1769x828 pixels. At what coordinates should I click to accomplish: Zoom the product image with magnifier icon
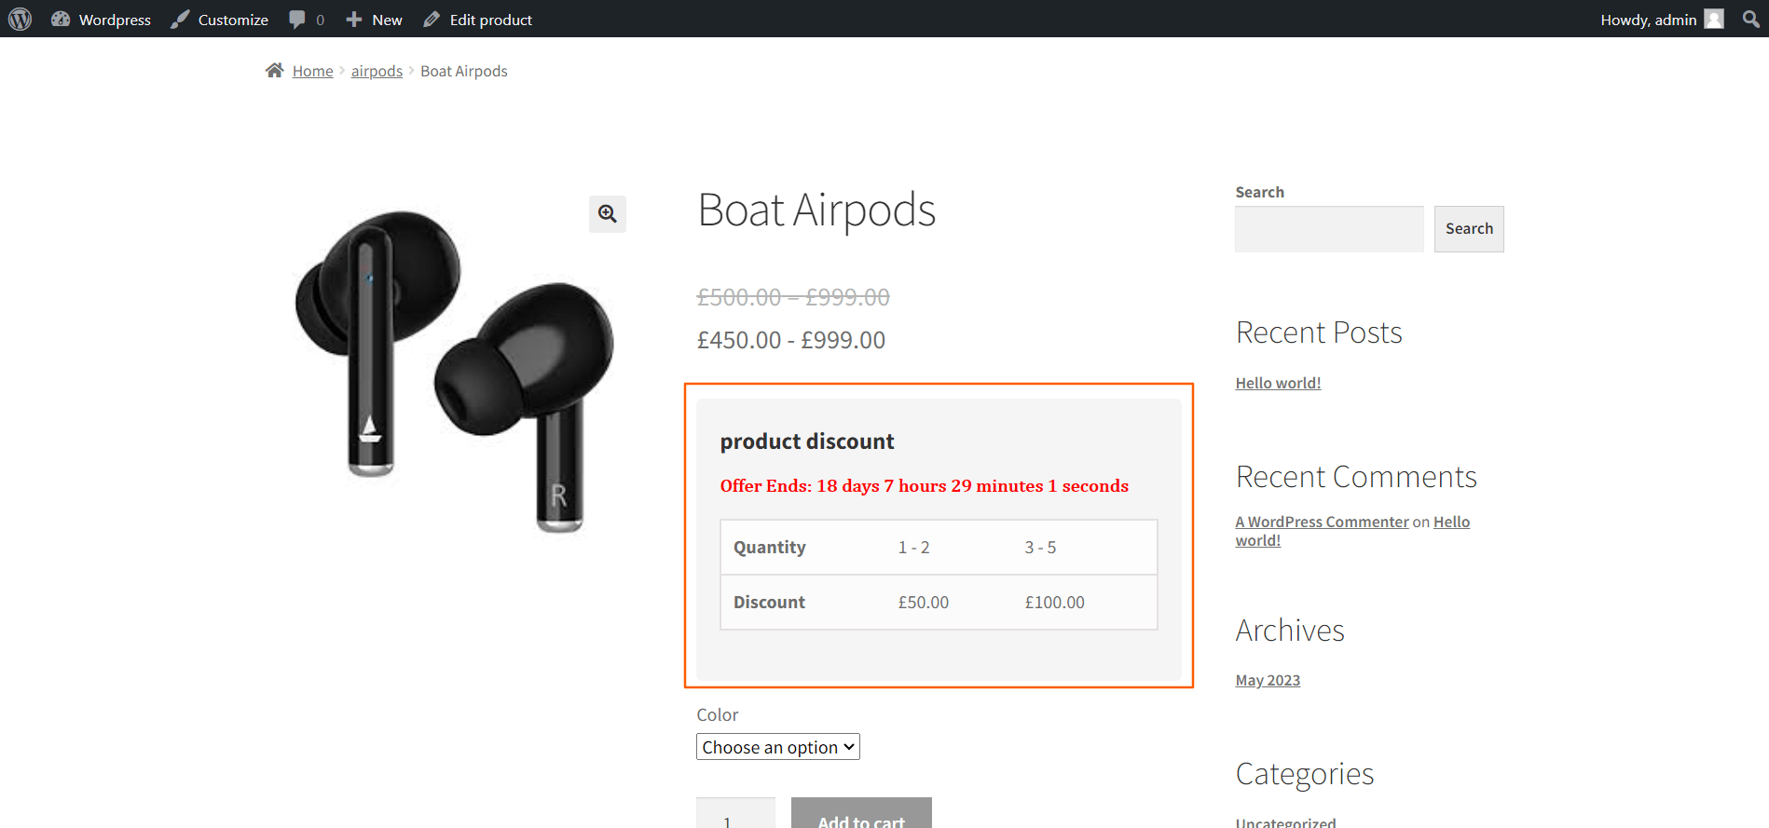tap(608, 214)
